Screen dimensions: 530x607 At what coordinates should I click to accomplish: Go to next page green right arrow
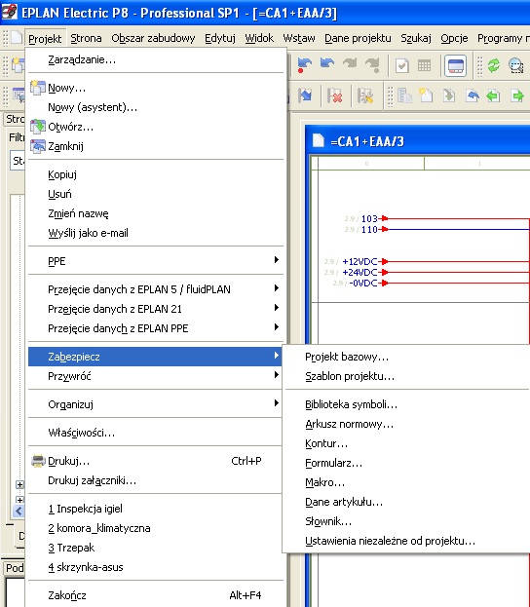(517, 95)
